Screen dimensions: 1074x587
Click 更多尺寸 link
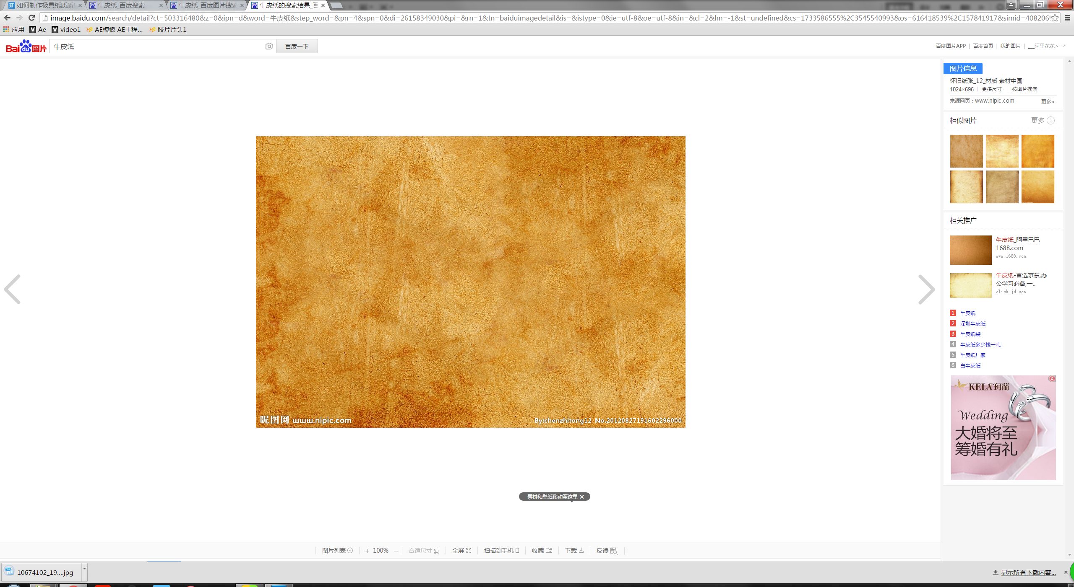[x=992, y=89]
